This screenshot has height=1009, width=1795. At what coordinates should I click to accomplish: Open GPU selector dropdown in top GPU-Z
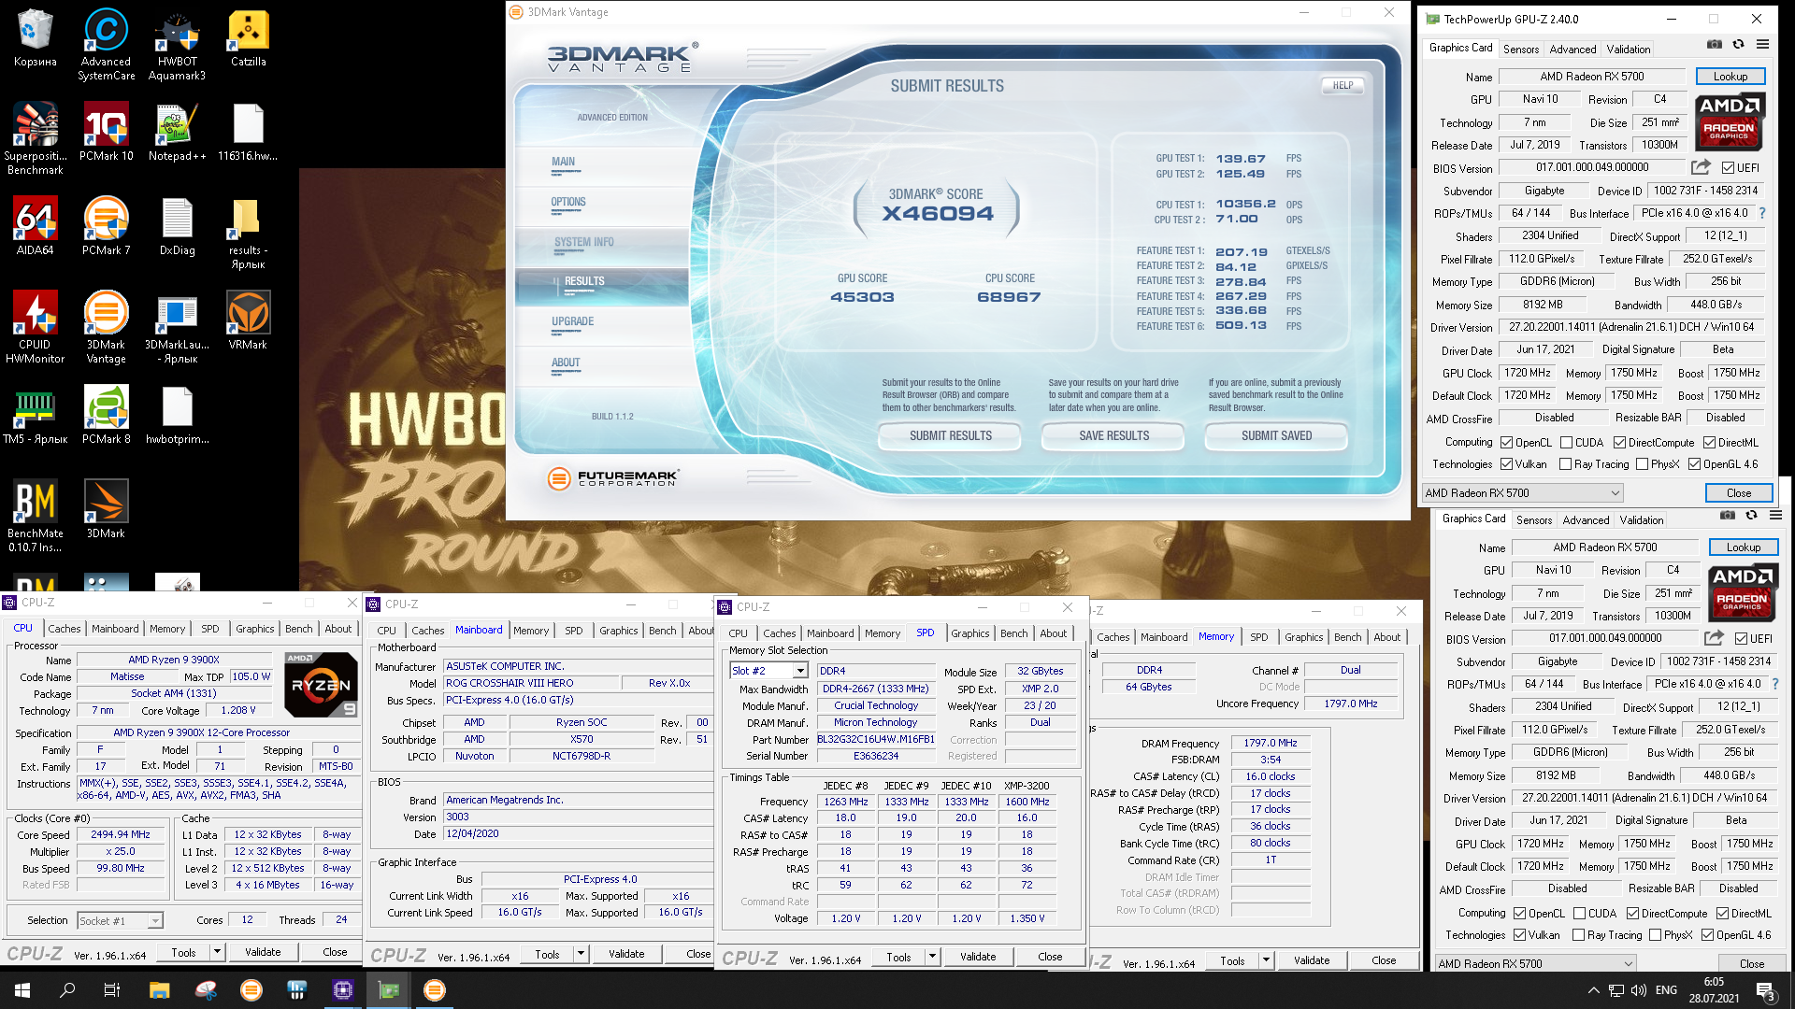click(1522, 492)
